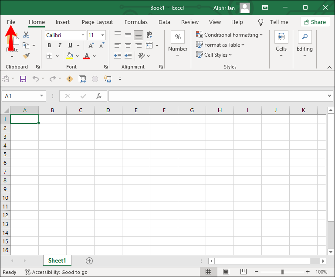This screenshot has width=335, height=277.
Task: Toggle Italic formatting
Action: pyautogui.click(x=60, y=45)
